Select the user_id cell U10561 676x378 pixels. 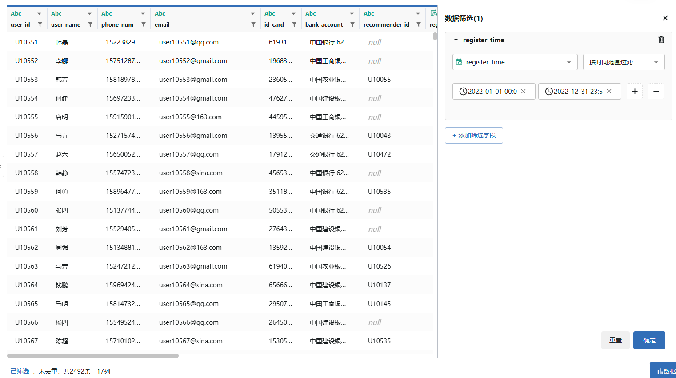pos(27,229)
